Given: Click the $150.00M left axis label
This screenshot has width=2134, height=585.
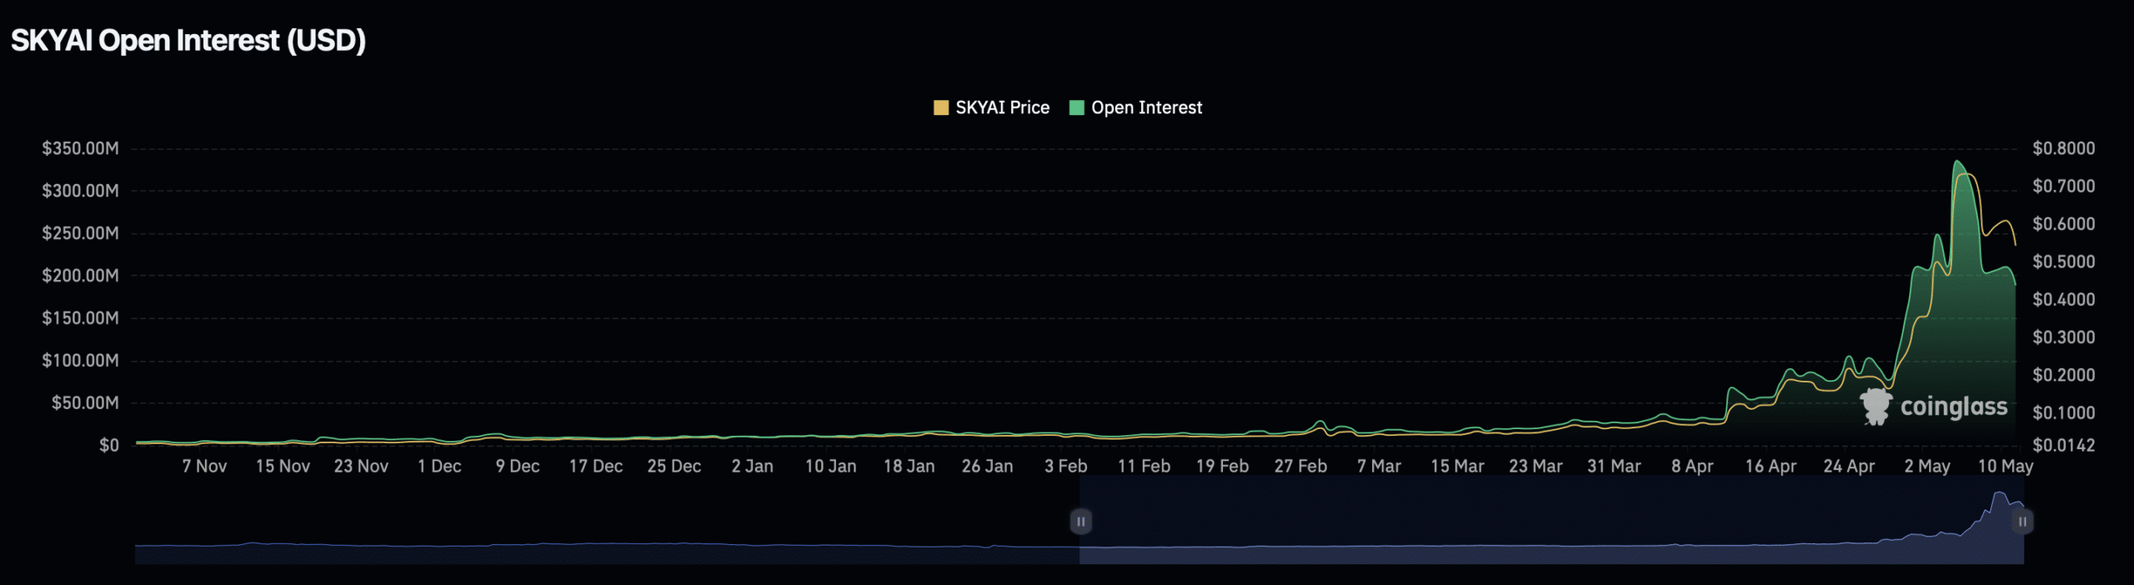Looking at the screenshot, I should tap(81, 318).
